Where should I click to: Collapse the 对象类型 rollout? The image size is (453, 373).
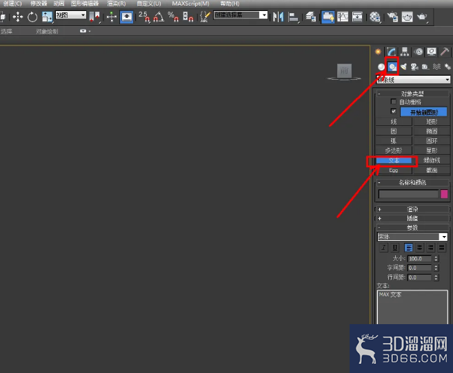(412, 94)
